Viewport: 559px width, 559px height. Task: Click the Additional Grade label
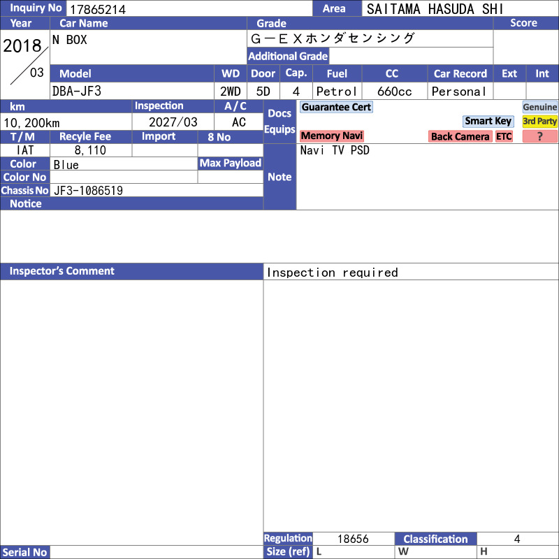click(288, 56)
